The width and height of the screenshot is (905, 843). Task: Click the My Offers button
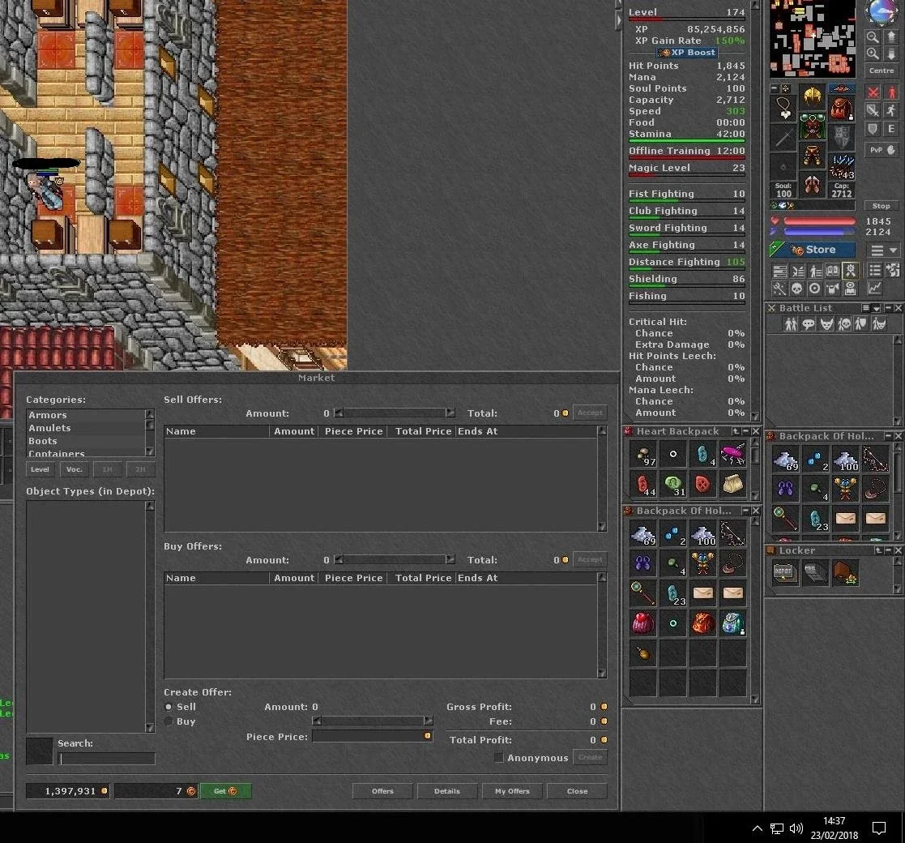(512, 791)
